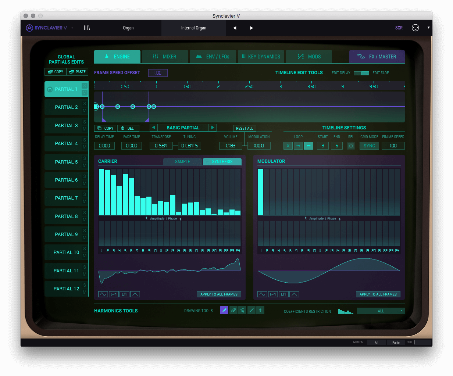Select next partial type right arrow
This screenshot has height=376, width=453.
[213, 128]
